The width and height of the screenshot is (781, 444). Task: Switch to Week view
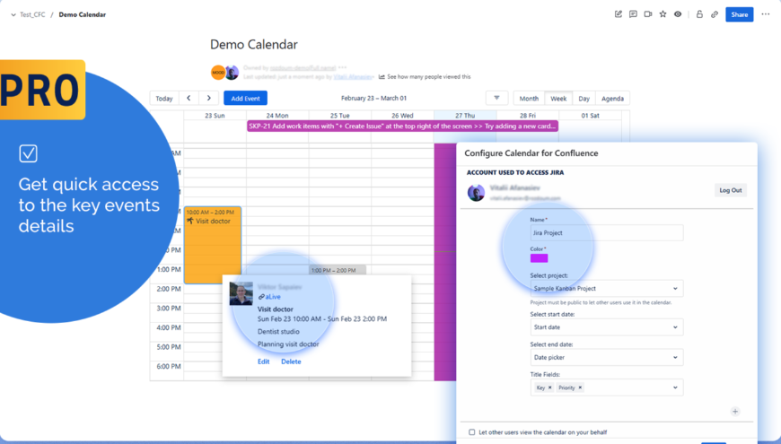[x=558, y=98]
